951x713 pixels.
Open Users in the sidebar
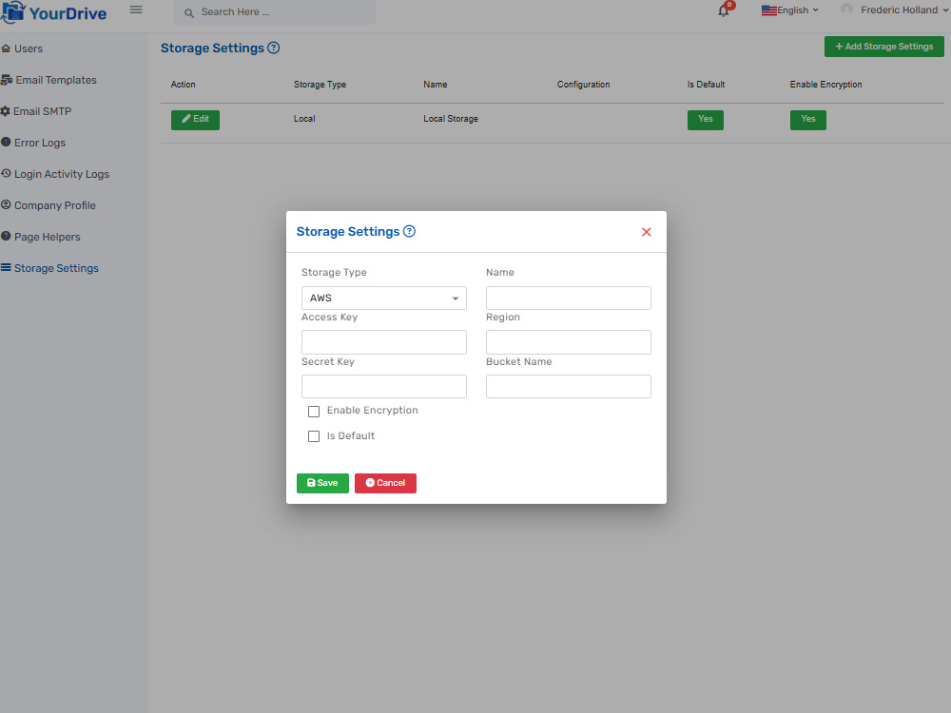pyautogui.click(x=29, y=48)
